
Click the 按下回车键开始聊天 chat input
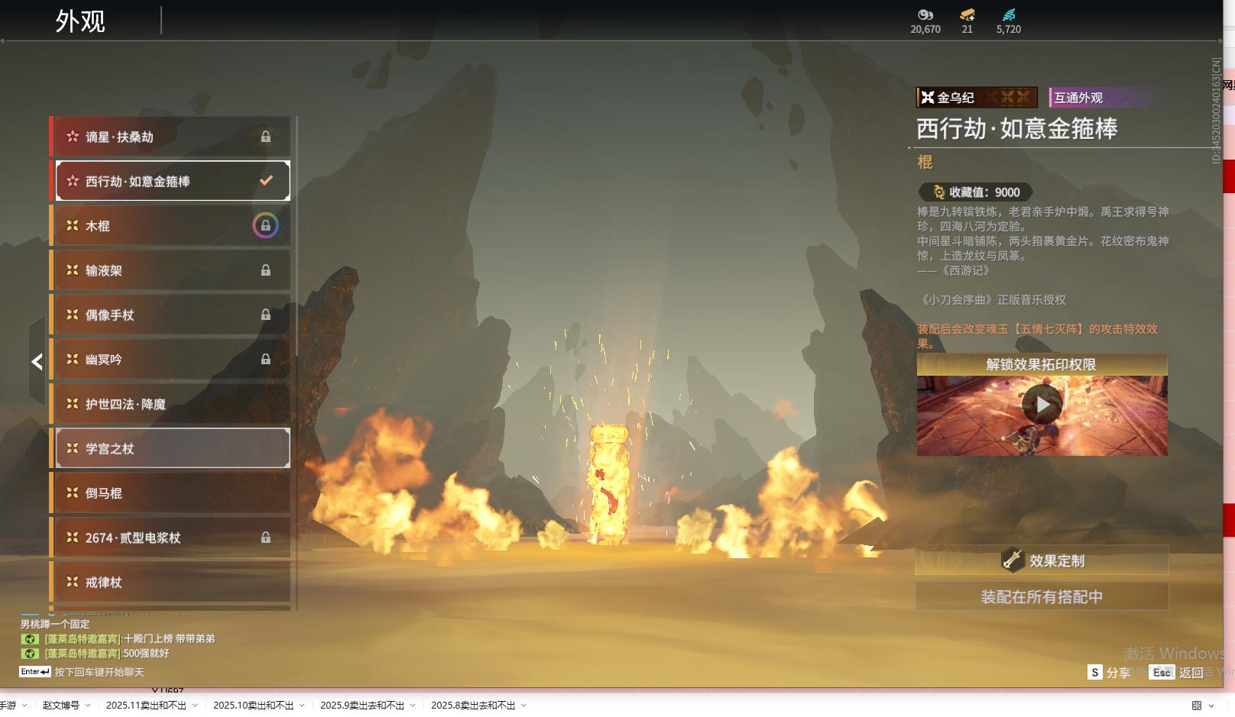99,672
